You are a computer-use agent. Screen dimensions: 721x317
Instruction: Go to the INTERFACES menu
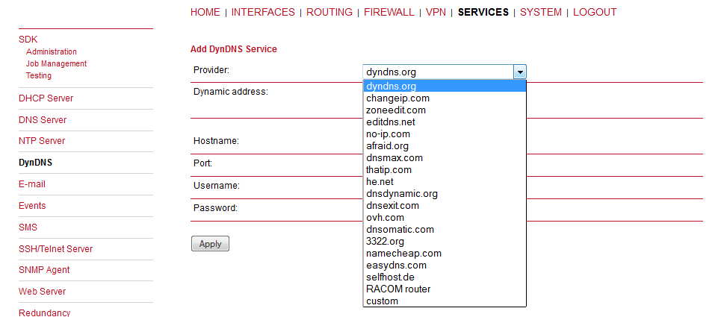[x=263, y=13]
